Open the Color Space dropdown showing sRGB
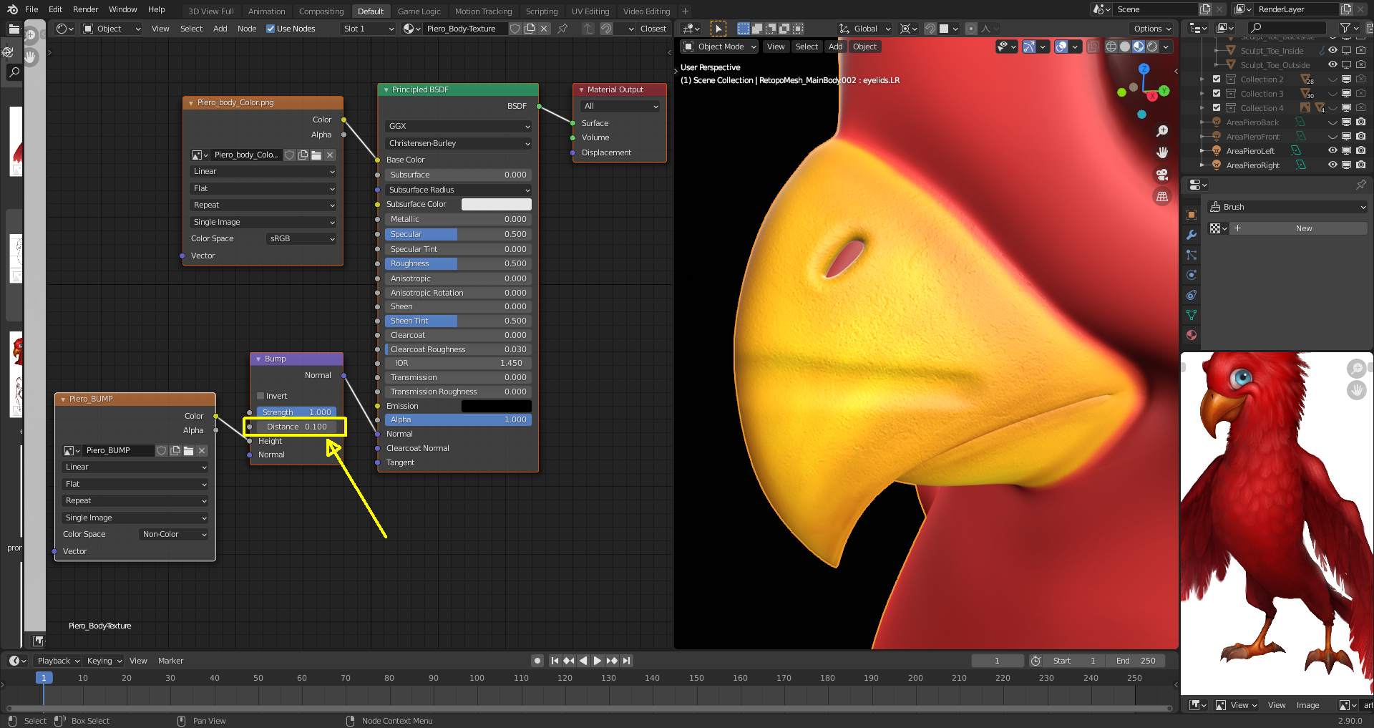1374x728 pixels. point(301,238)
